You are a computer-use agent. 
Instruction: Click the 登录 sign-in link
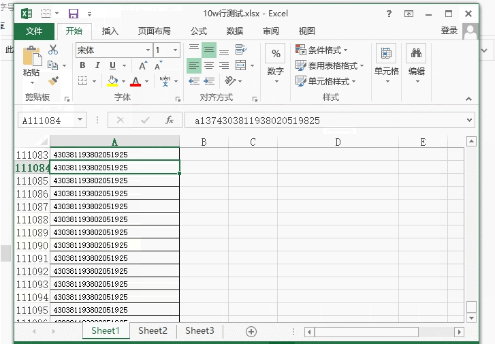449,31
